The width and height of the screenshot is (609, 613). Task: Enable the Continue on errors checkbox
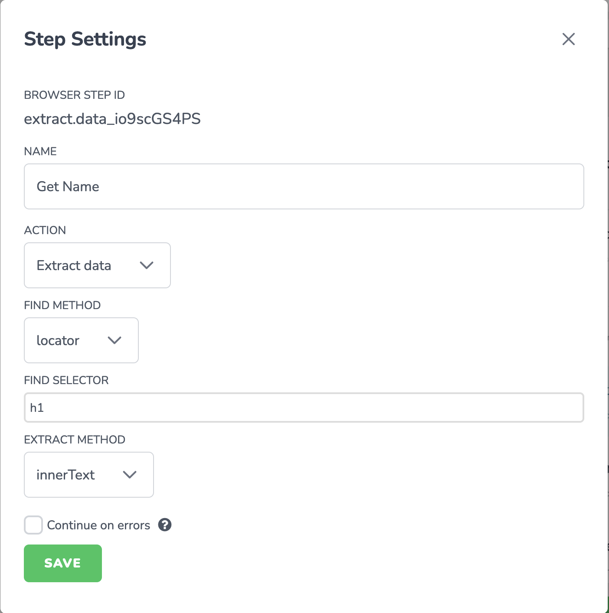pos(33,525)
